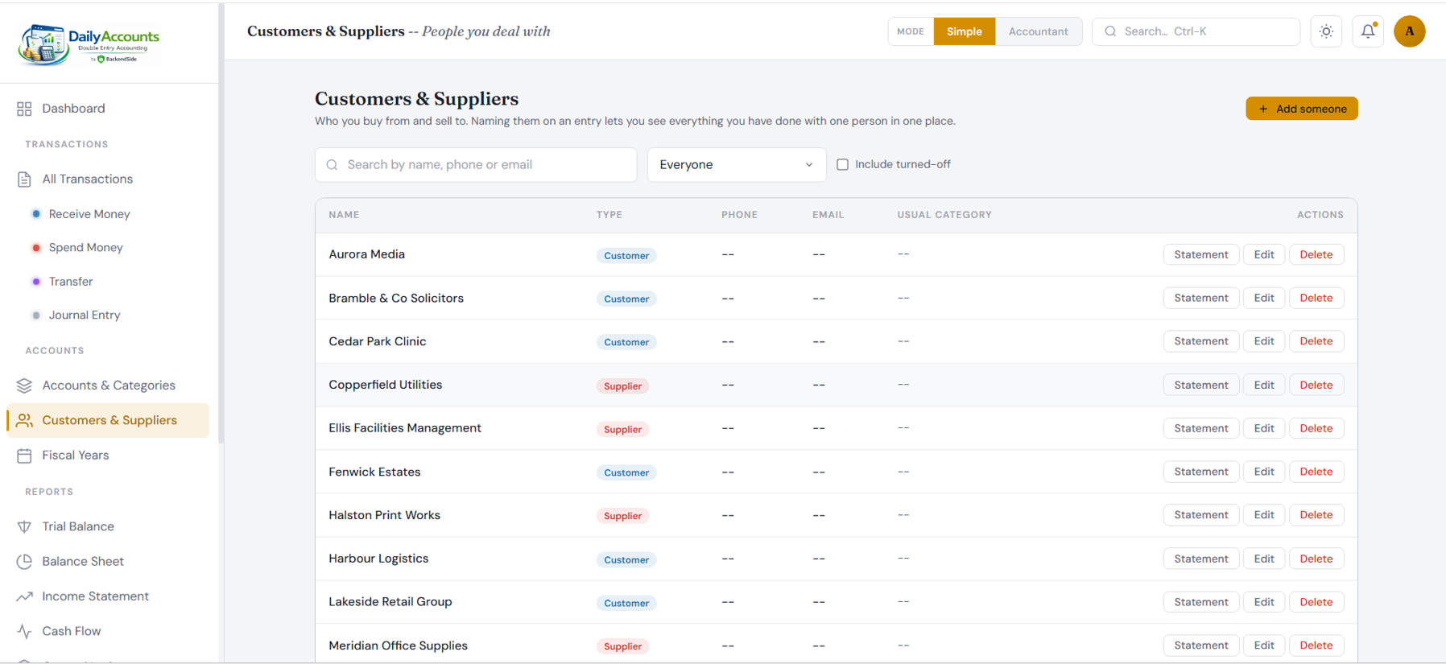Open Accounts & Categories page

(x=109, y=386)
